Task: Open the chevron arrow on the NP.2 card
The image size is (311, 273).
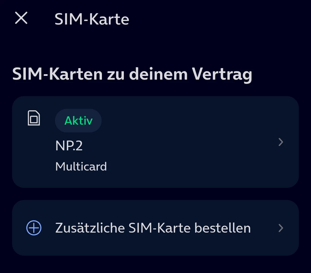Action: pyautogui.click(x=281, y=142)
